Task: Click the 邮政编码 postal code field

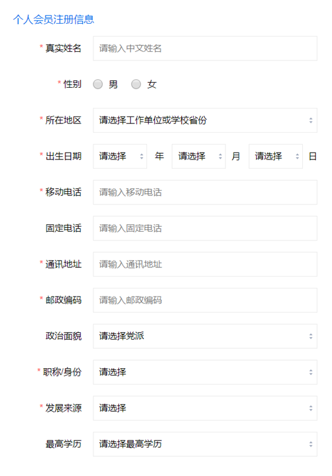Action: tap(205, 300)
